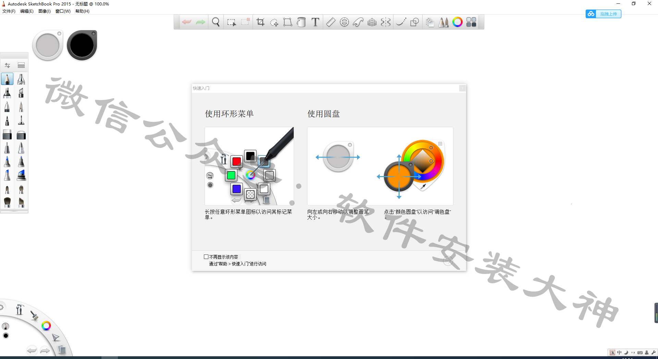Toggle the Steady Stroke tool
658x359 pixels.
point(401,22)
